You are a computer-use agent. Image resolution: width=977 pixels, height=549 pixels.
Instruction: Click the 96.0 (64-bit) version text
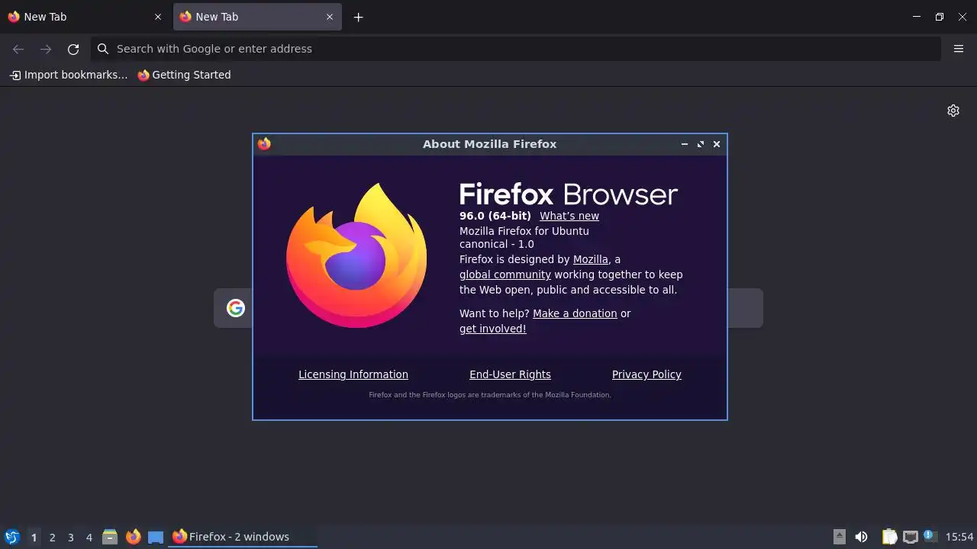495,216
